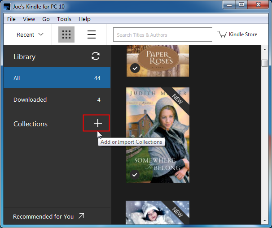The width and height of the screenshot is (272, 228).
Task: Open the Go menu
Action: point(46,19)
